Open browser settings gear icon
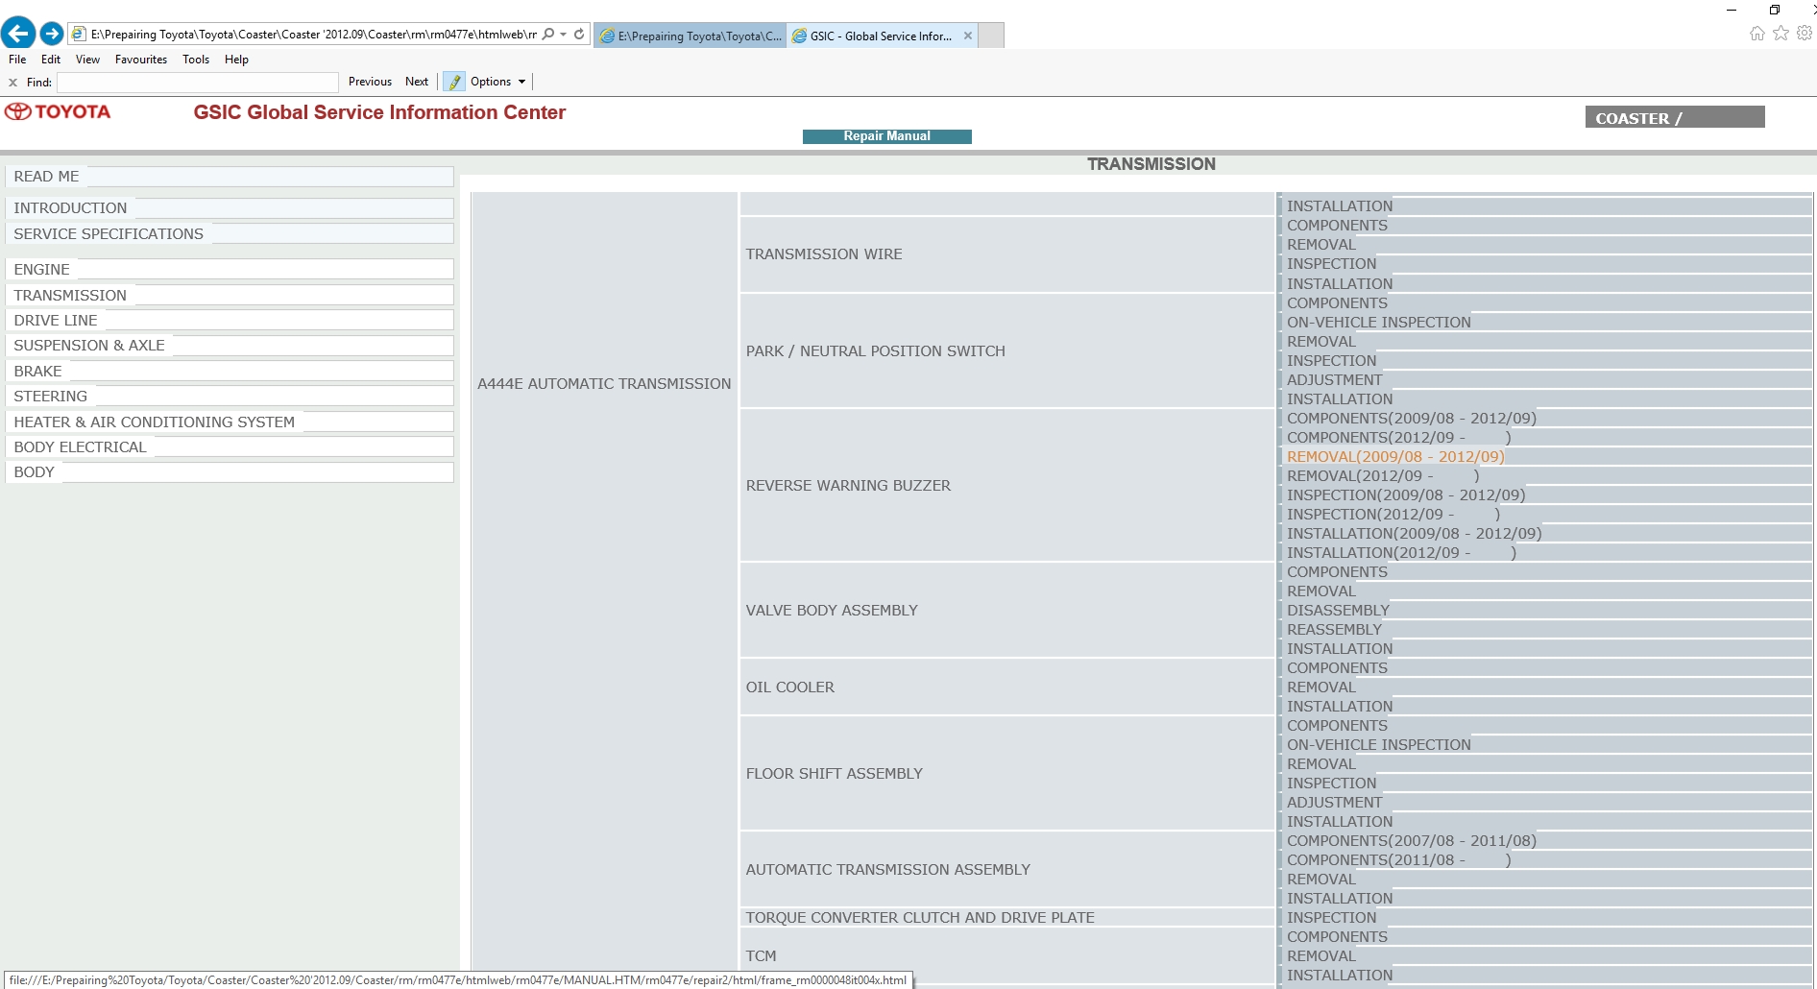Image resolution: width=1817 pixels, height=989 pixels. coord(1805,34)
